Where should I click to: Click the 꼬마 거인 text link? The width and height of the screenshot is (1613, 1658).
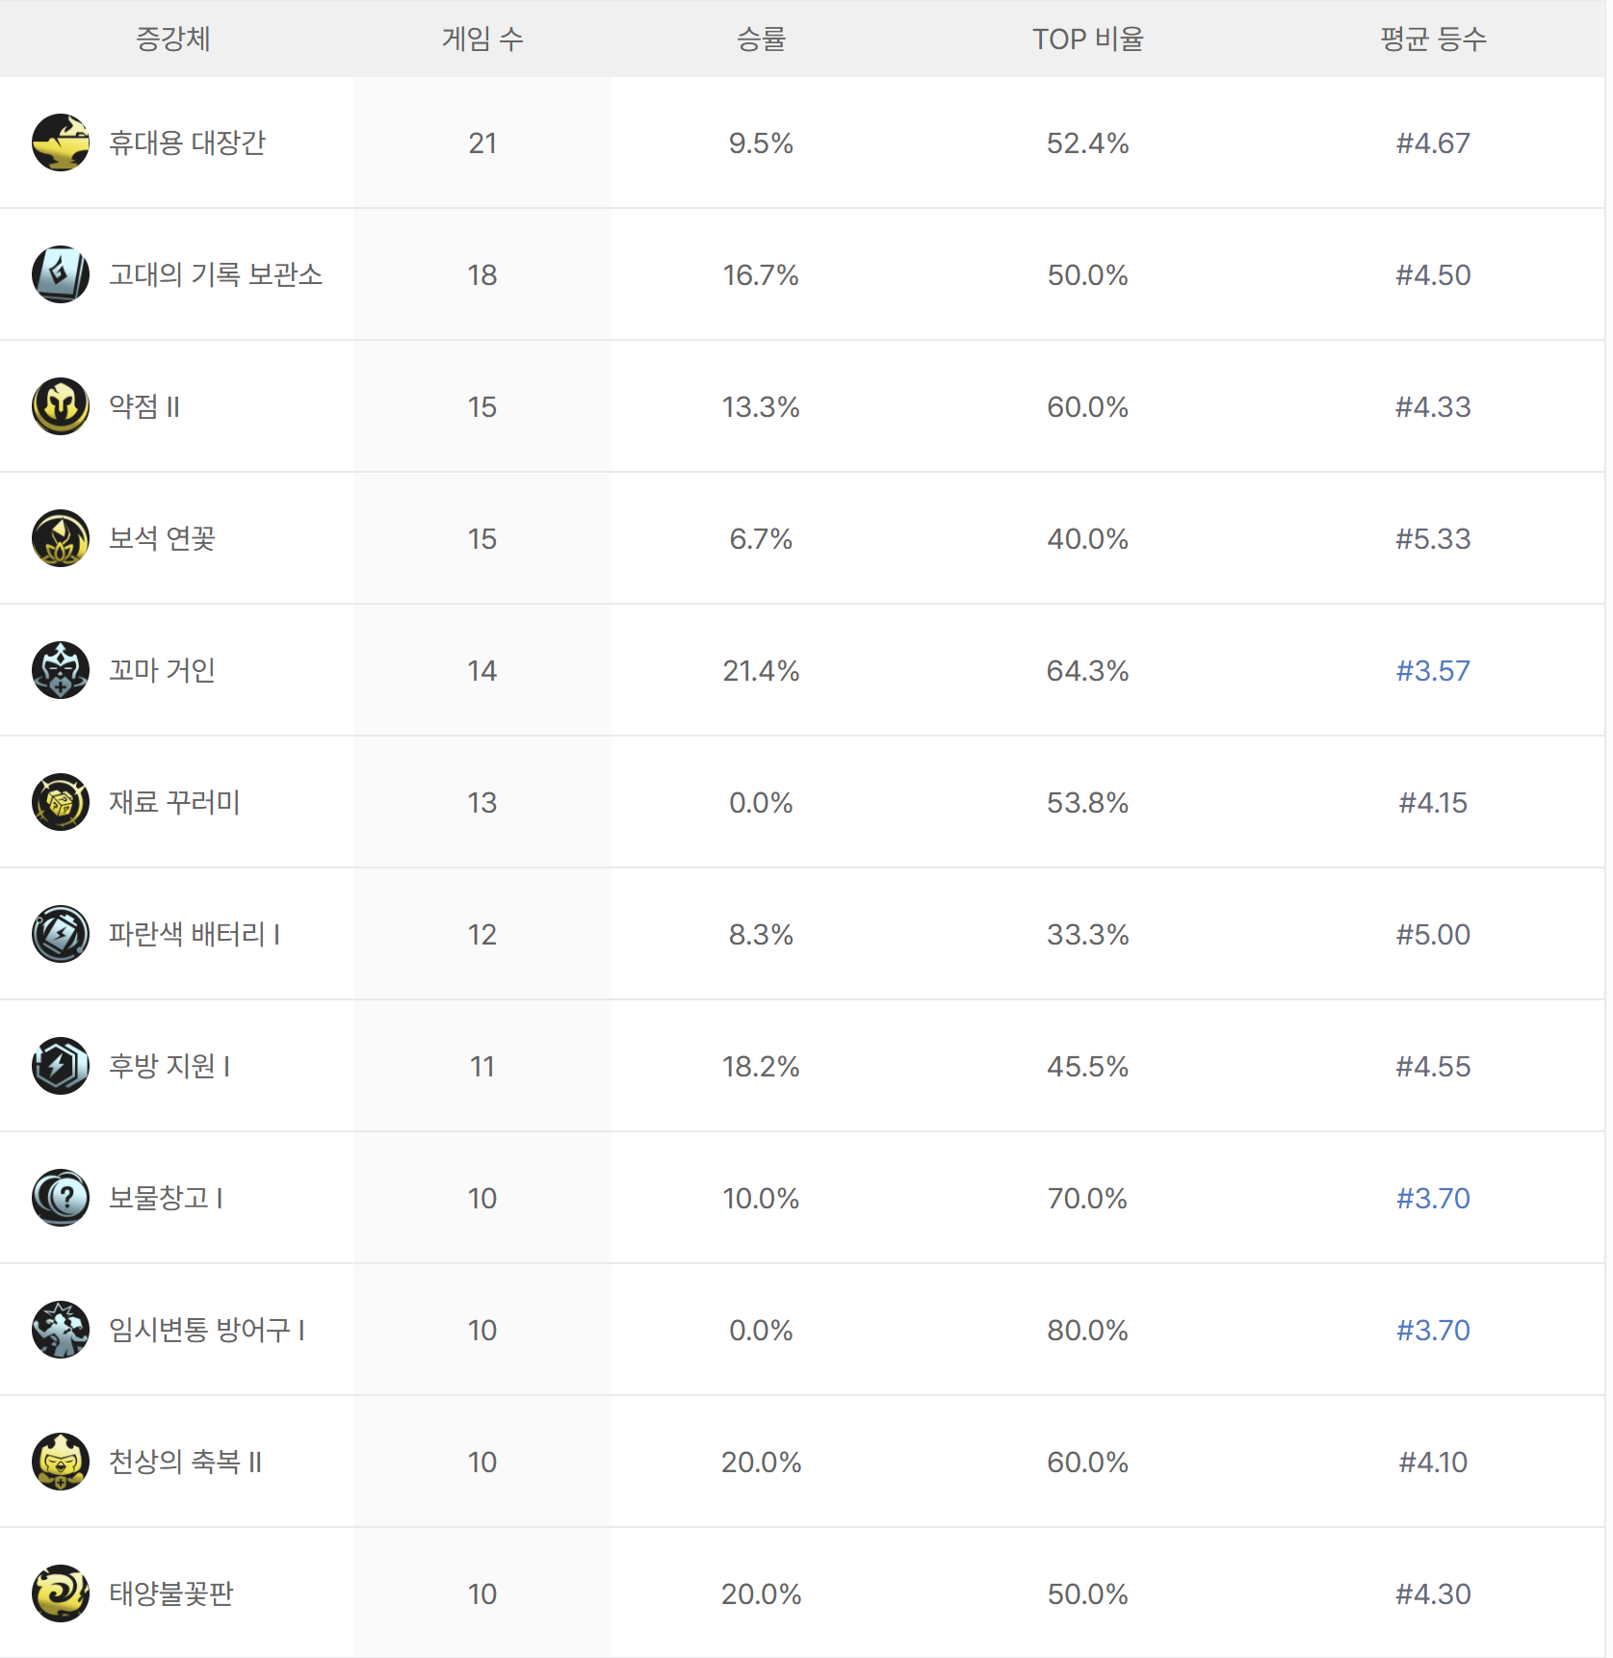[x=162, y=670]
